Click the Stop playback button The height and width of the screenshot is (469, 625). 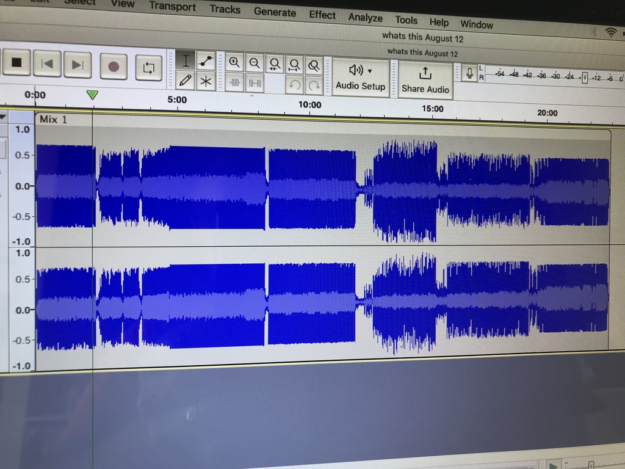point(16,62)
